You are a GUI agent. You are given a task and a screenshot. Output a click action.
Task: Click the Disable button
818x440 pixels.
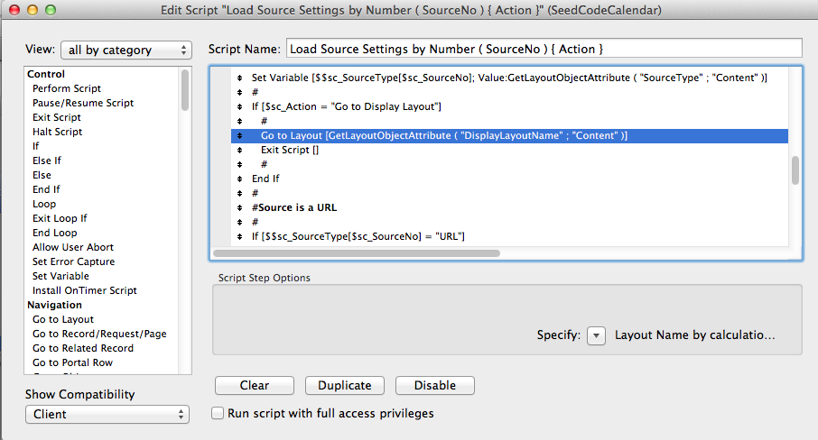[434, 386]
